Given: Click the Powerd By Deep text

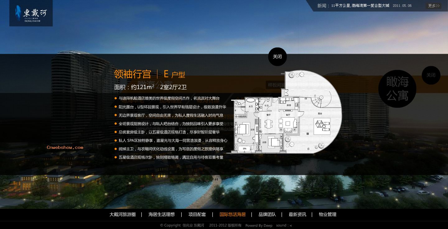Looking at the screenshot, I should click(x=259, y=226).
